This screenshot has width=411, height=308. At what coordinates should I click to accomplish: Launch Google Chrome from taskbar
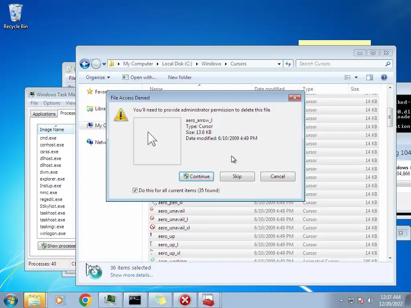(85, 300)
